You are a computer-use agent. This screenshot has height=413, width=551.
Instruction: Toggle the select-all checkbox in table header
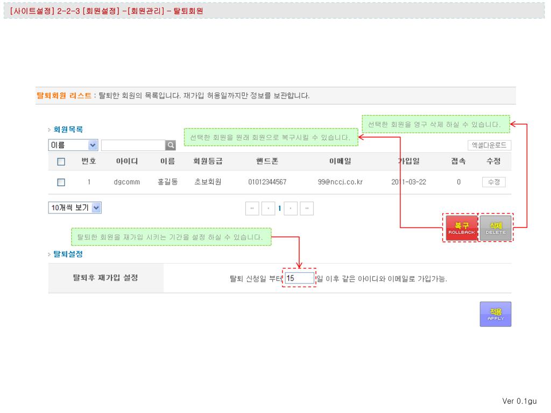(61, 161)
